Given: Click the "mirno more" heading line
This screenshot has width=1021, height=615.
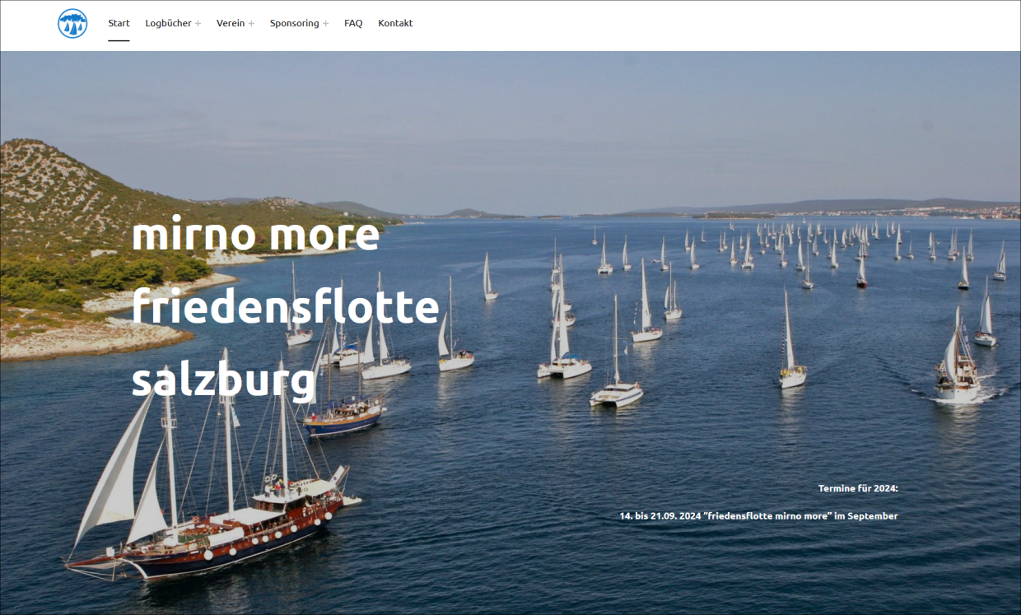Looking at the screenshot, I should click(x=255, y=235).
